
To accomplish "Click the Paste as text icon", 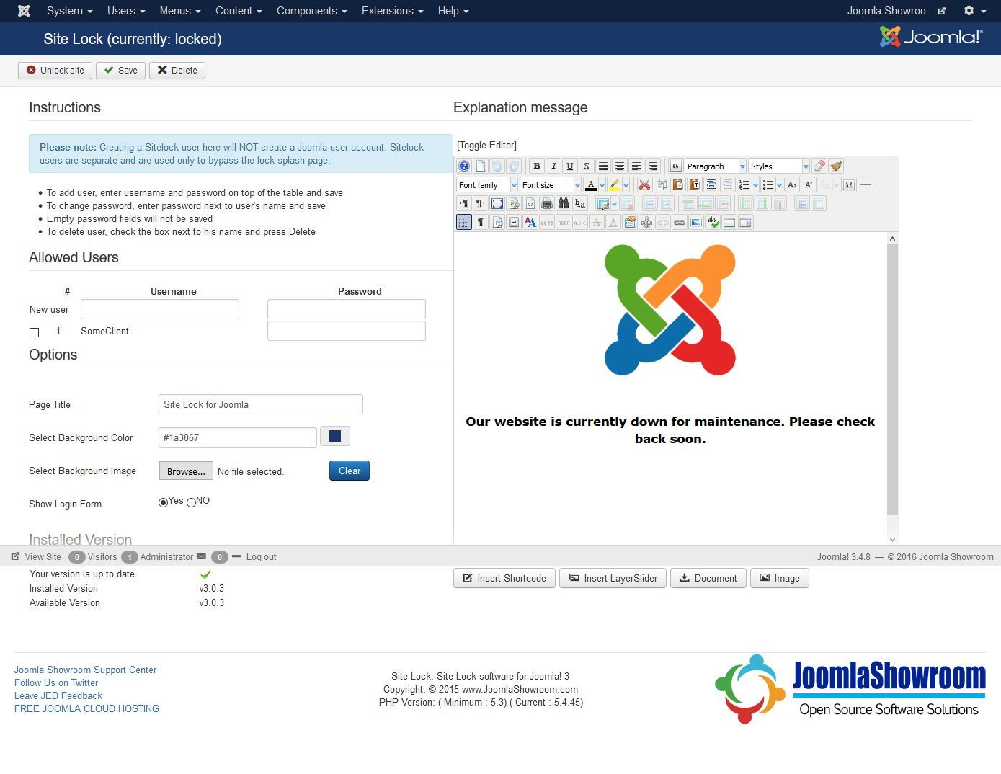I will click(x=695, y=185).
